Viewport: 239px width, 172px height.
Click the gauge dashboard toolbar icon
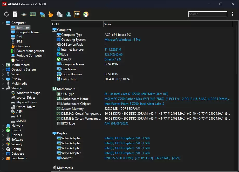pos(86,14)
